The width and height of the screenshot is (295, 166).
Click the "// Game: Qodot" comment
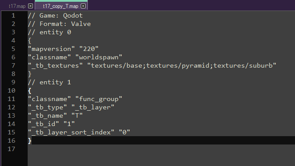click(x=55, y=15)
